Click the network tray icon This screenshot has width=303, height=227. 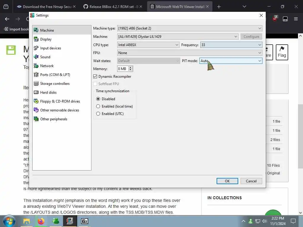point(258,221)
